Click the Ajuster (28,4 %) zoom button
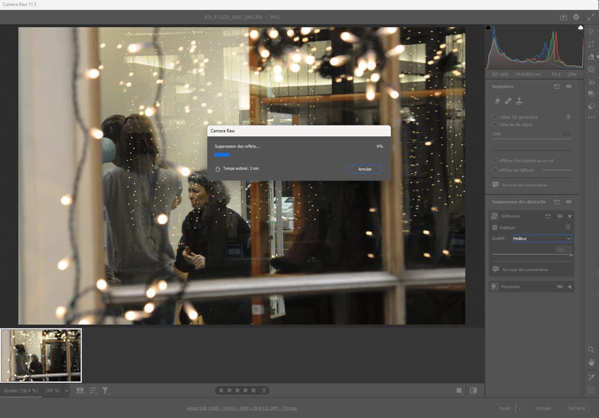599x418 pixels. pyautogui.click(x=21, y=390)
